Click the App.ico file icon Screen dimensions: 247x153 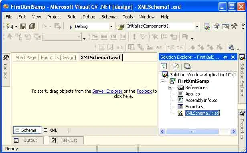(x=180, y=94)
